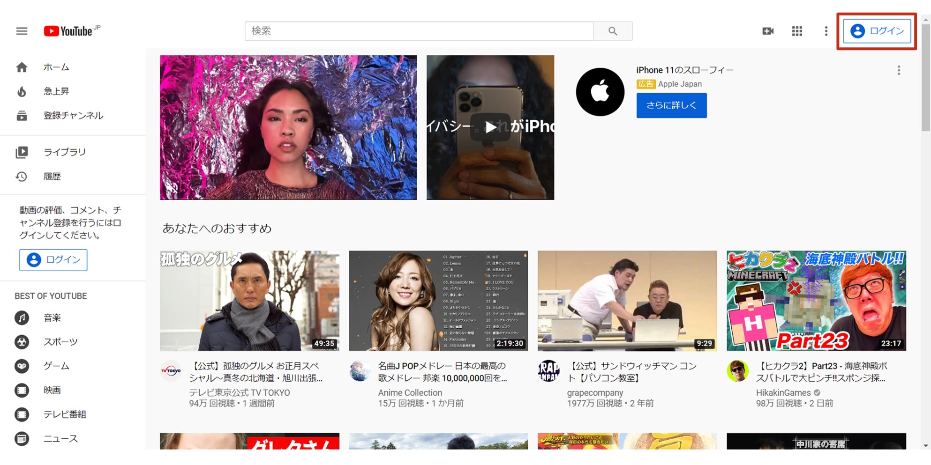
Task: Open Anime Collection channel name
Action: coord(410,393)
